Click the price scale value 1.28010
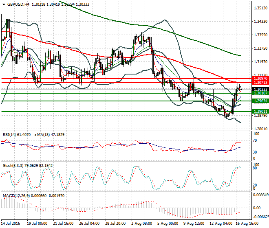This screenshot has width=269, height=228. [260, 129]
